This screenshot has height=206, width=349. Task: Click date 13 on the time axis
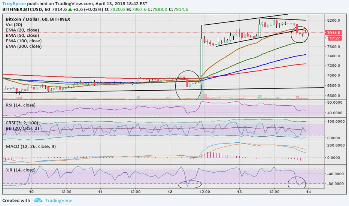click(239, 191)
